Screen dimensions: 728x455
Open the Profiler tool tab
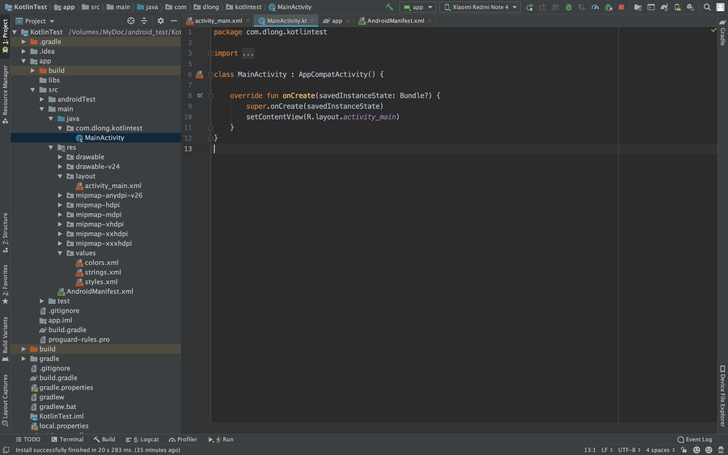[183, 439]
